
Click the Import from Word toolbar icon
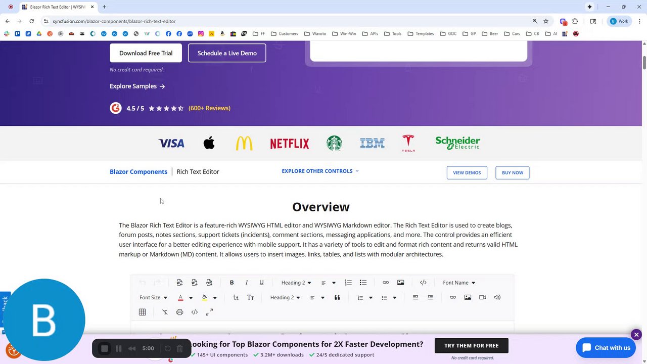coord(179,283)
